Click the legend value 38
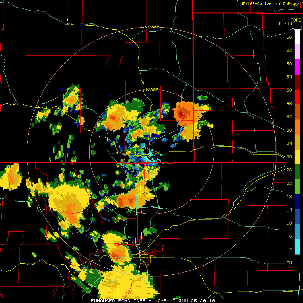 pyautogui.click(x=289, y=130)
